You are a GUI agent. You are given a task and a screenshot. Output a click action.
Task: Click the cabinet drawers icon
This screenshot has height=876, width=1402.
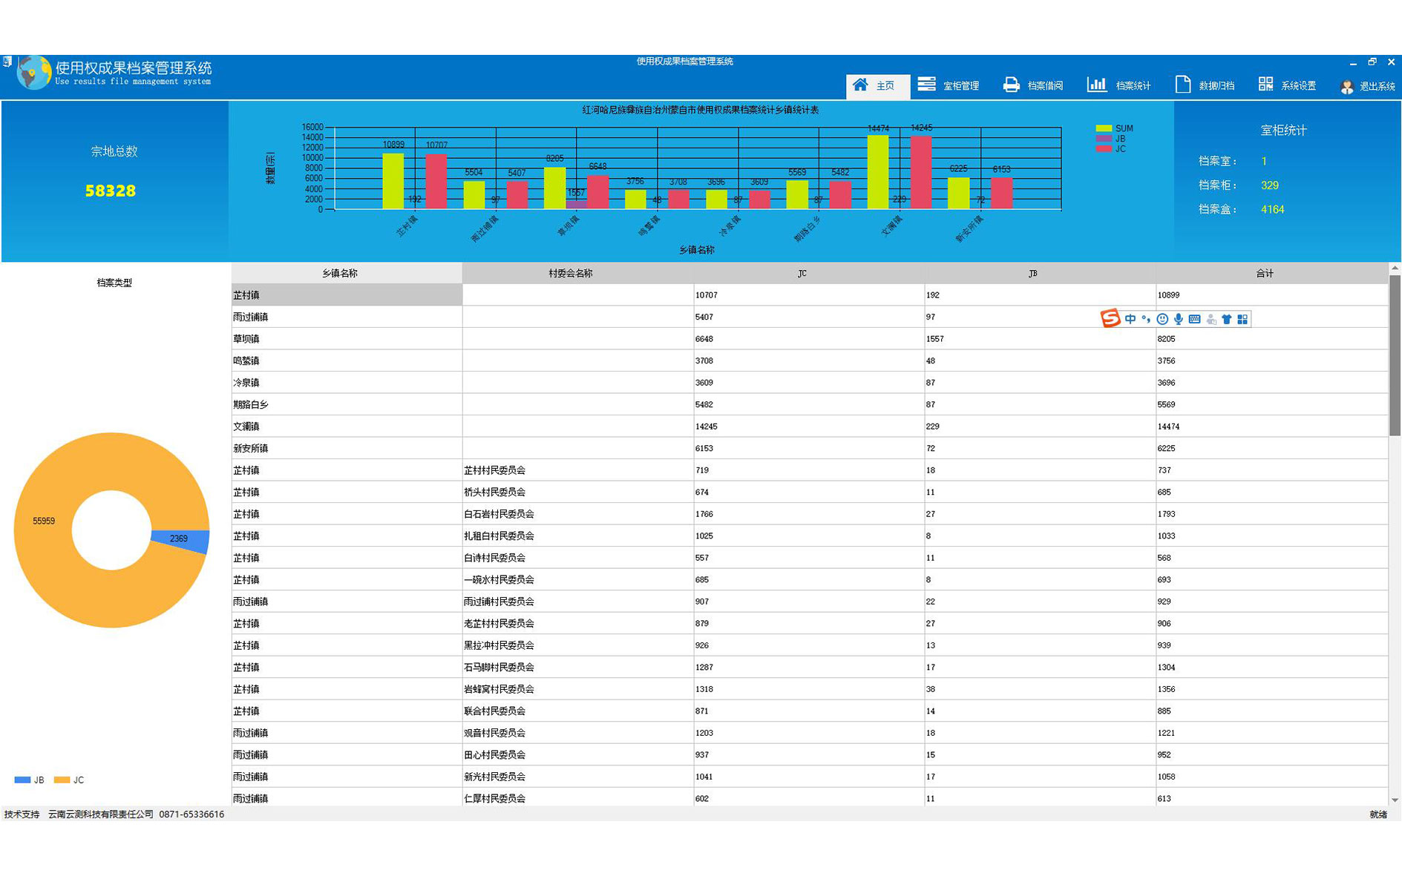click(x=926, y=85)
